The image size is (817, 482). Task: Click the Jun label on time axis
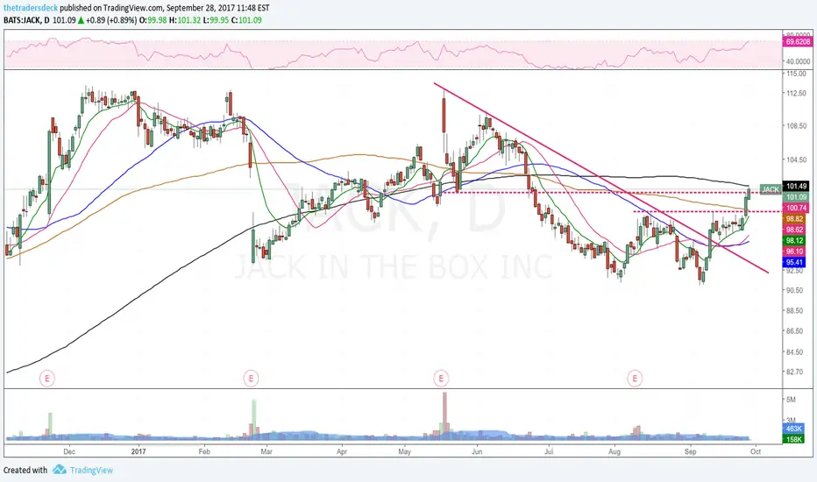(x=477, y=452)
